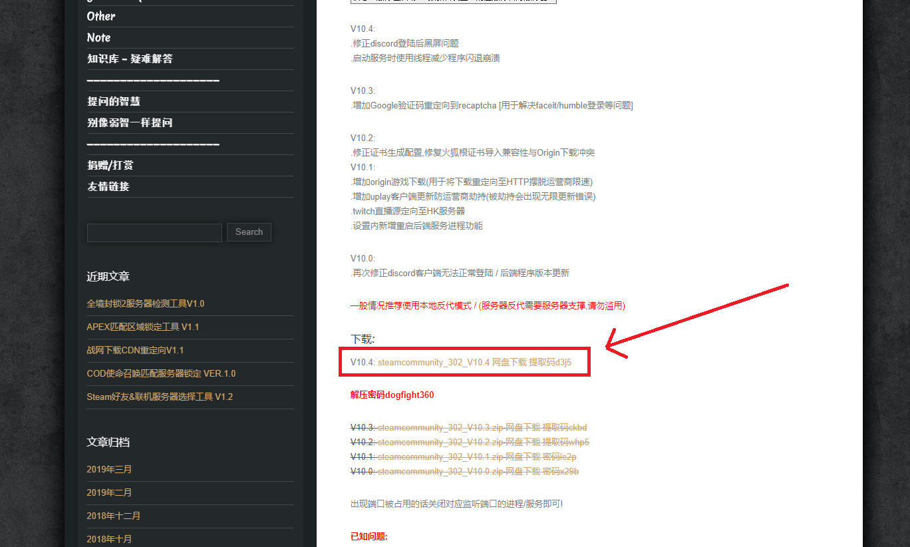Click the 文章归档 sidebar heading
This screenshot has height=547, width=910.
[x=108, y=442]
